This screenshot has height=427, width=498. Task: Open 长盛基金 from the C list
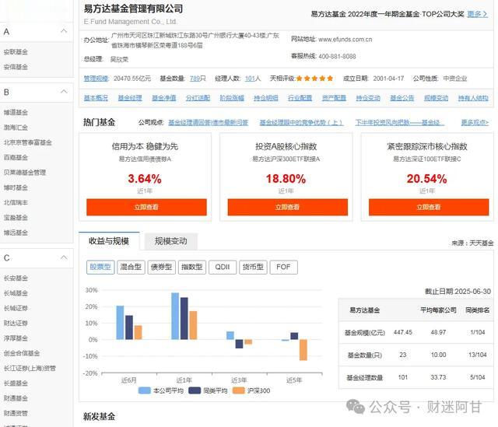click(x=16, y=383)
